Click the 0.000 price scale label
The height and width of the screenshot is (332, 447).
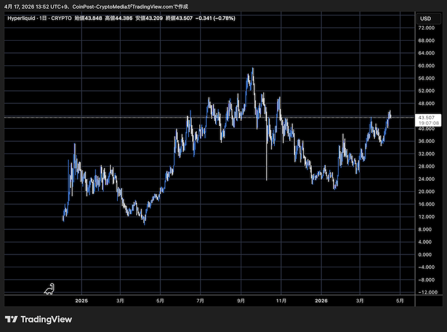427,254
